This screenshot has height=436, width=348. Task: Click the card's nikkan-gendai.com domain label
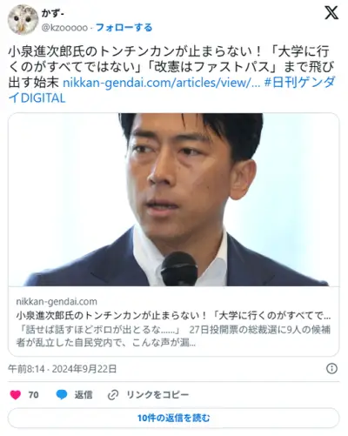[x=57, y=302]
